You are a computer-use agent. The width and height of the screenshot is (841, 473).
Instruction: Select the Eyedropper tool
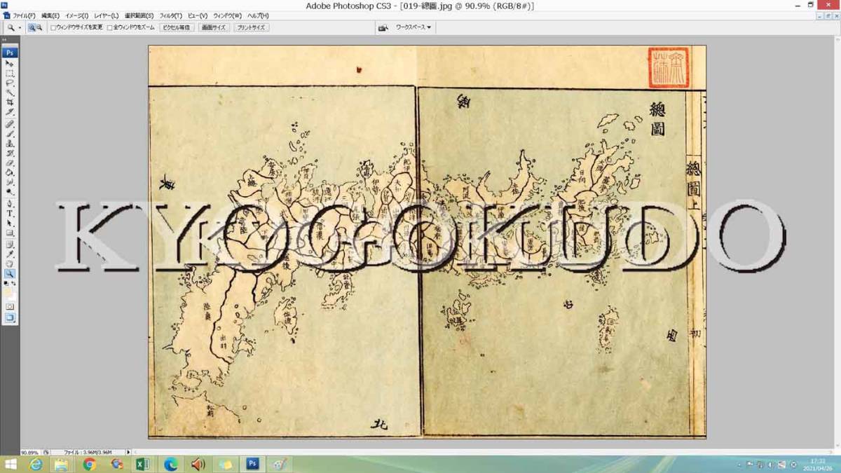[10, 254]
